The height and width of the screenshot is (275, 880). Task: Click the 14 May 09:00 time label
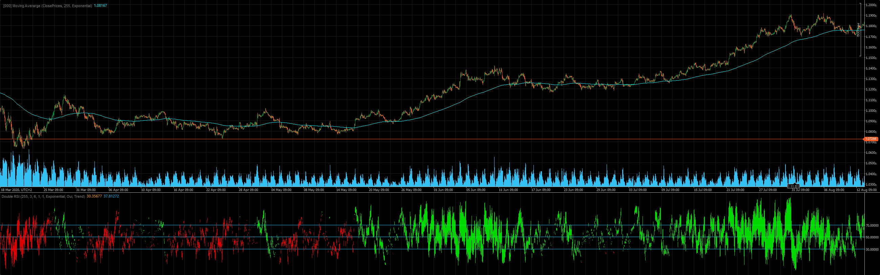[x=346, y=190]
